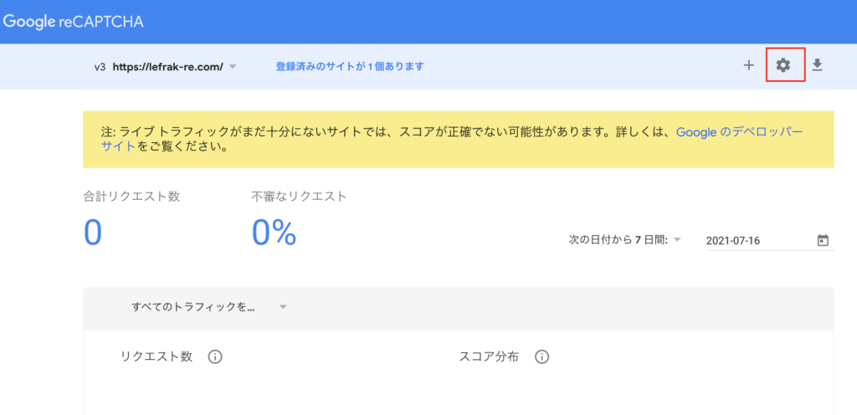Click the スコア分布 chart heading
Viewport: 857px width, 415px height.
tap(489, 357)
